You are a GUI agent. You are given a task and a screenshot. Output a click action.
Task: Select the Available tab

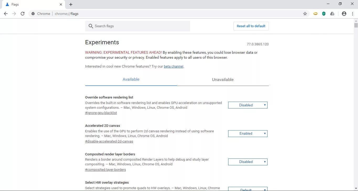(131, 79)
